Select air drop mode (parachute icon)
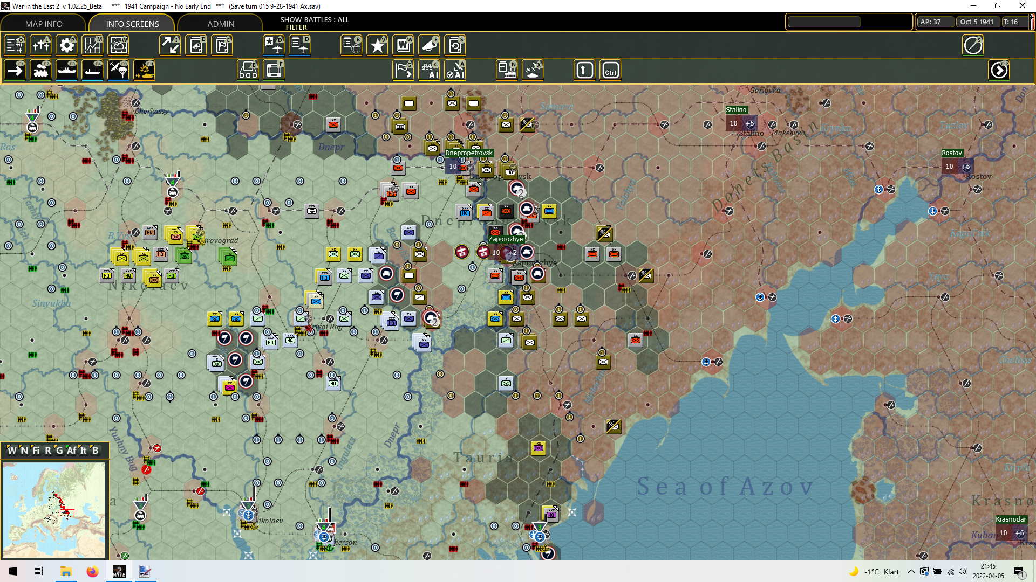The height and width of the screenshot is (582, 1036). click(118, 70)
